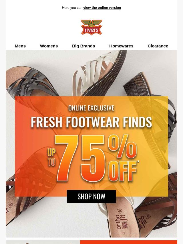Select the Fresh Footwear Finds headline

(x=91, y=122)
